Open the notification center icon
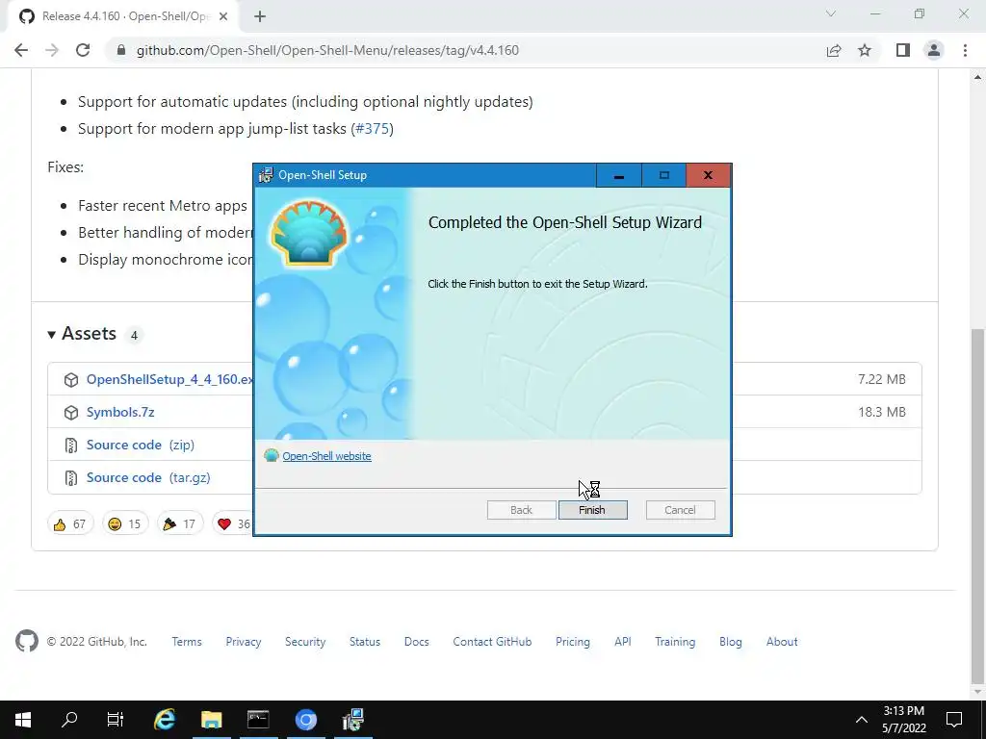Image resolution: width=986 pixels, height=739 pixels. point(954,720)
